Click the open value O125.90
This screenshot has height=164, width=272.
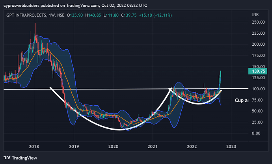click(x=75, y=15)
